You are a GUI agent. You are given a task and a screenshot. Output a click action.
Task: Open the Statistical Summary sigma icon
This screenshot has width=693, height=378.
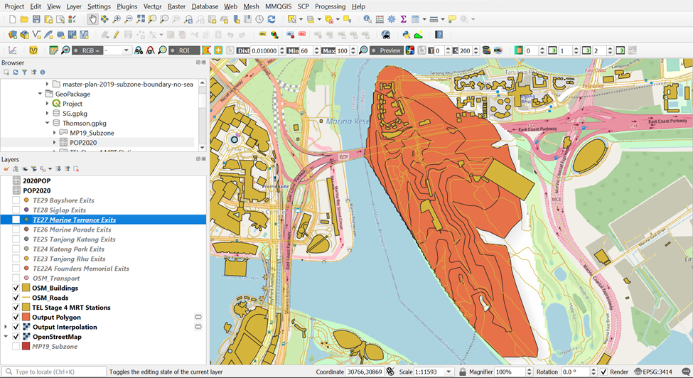(403, 19)
